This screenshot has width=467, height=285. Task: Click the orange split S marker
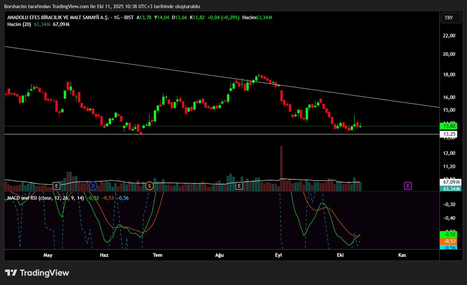(x=149, y=186)
